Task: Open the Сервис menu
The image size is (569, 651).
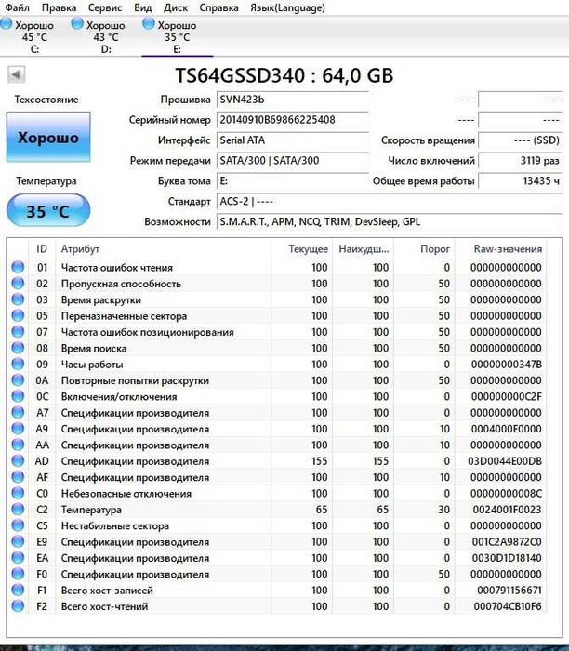Action: click(x=105, y=7)
